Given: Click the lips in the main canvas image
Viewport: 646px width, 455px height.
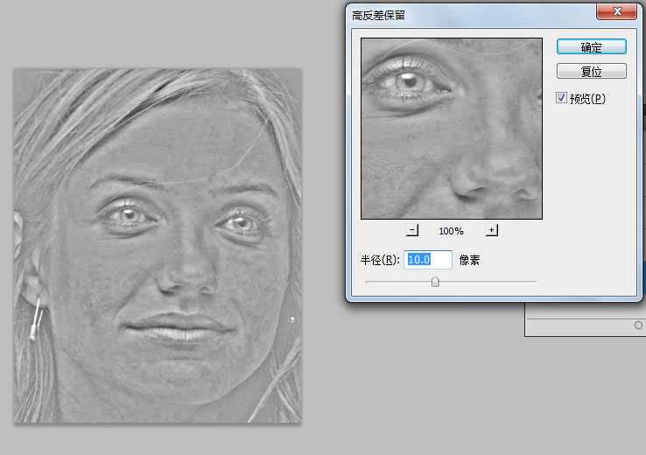Looking at the screenshot, I should pos(179,328).
